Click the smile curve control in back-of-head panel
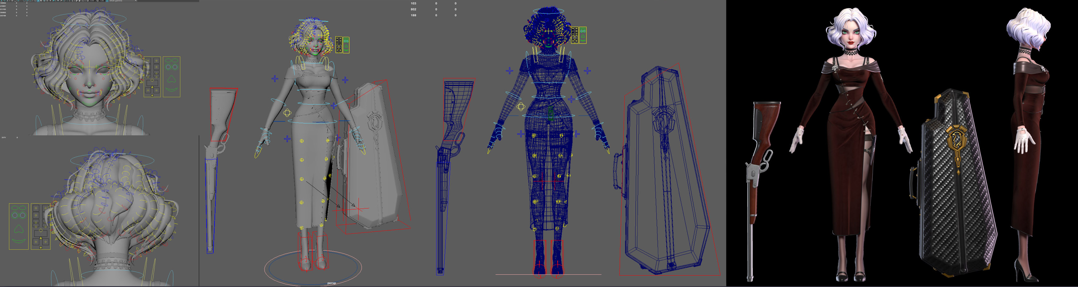Viewport: 1078px width, 287px height. pyautogui.click(x=19, y=241)
